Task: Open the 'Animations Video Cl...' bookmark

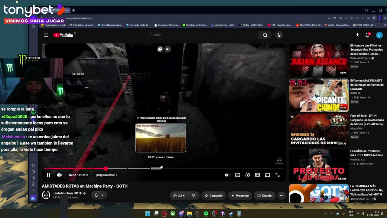Action: coord(82,25)
